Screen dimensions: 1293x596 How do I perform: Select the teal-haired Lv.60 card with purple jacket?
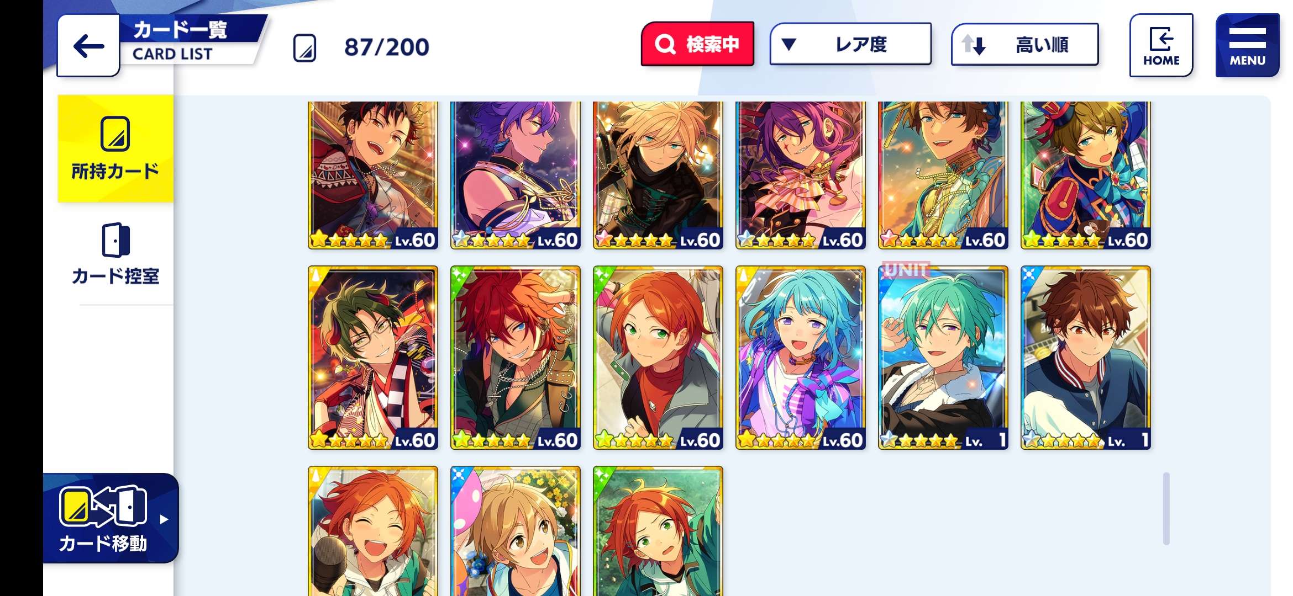801,358
